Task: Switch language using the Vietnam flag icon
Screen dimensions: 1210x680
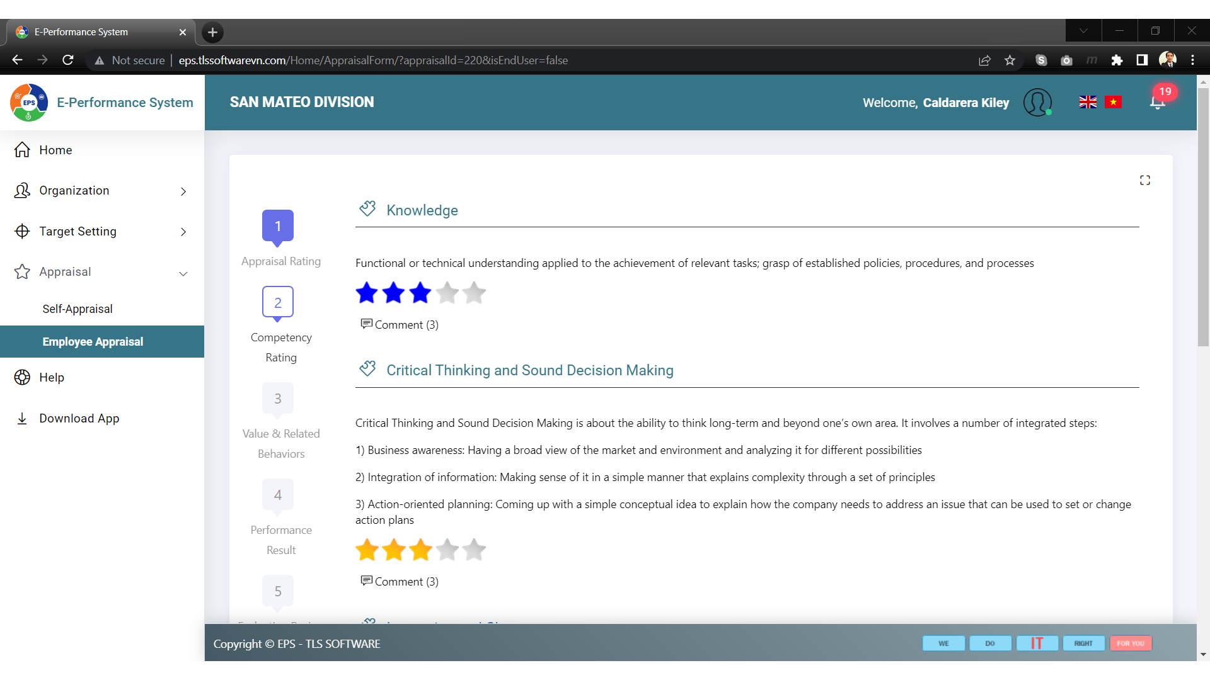Action: point(1114,102)
